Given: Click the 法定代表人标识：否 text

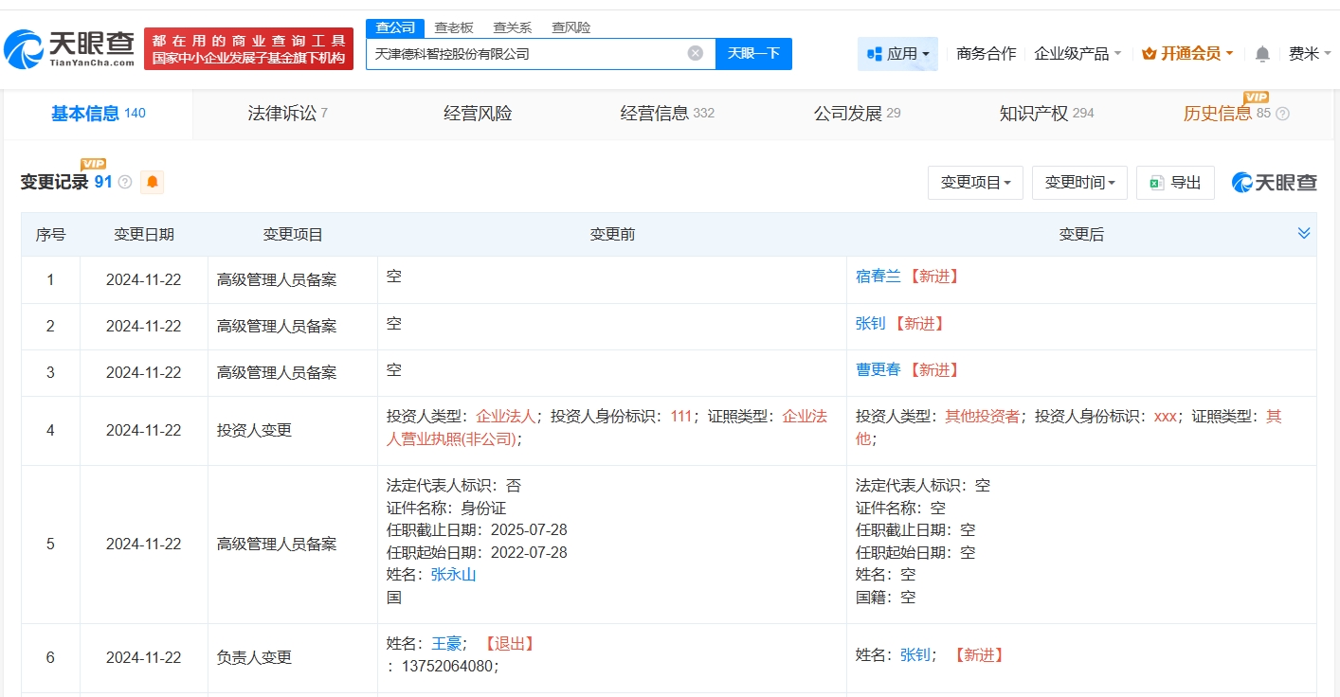Looking at the screenshot, I should tap(454, 486).
